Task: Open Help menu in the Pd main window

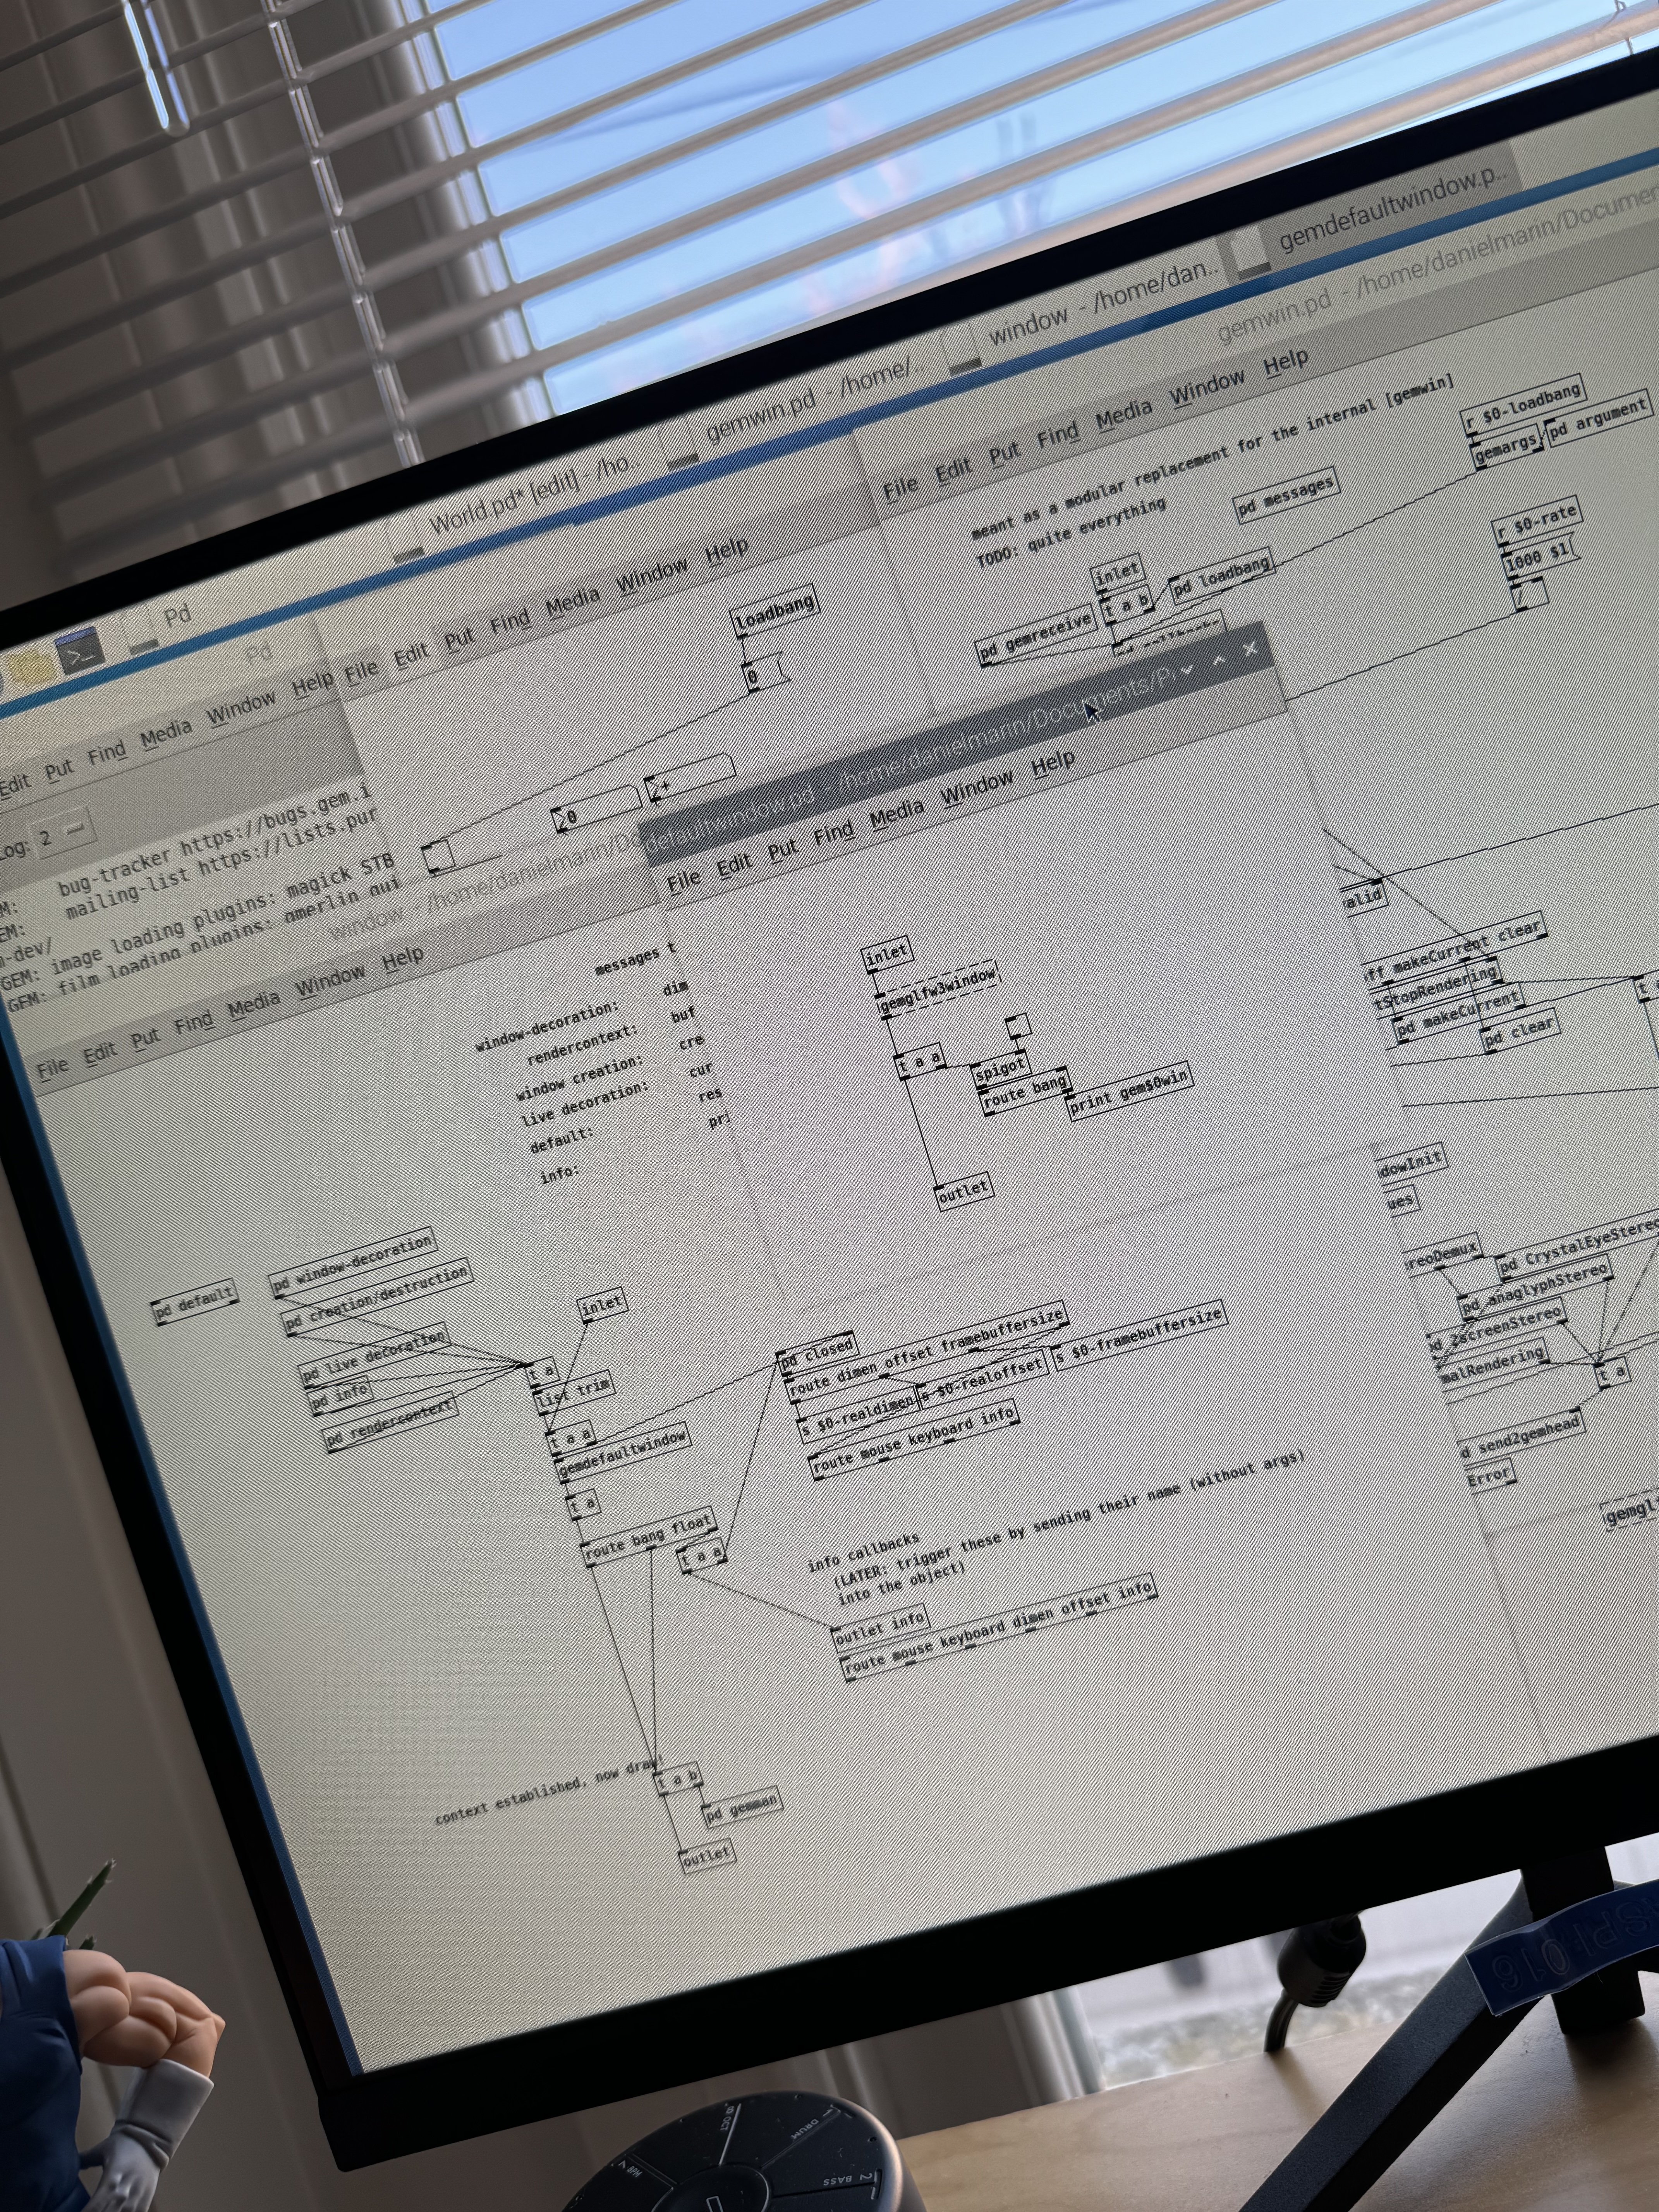Action: (x=312, y=685)
